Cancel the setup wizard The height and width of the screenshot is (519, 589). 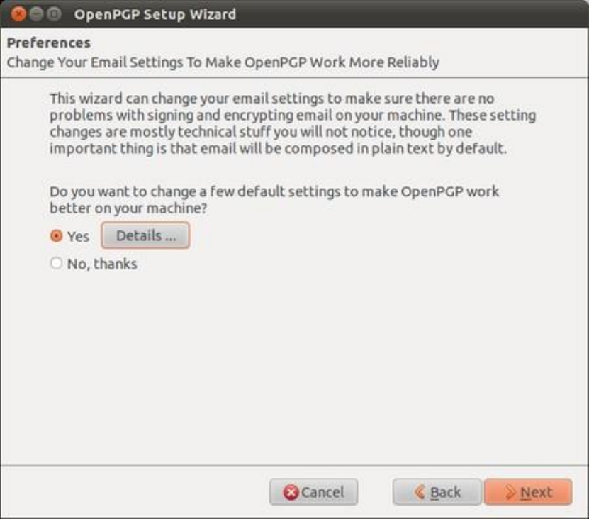tap(313, 492)
